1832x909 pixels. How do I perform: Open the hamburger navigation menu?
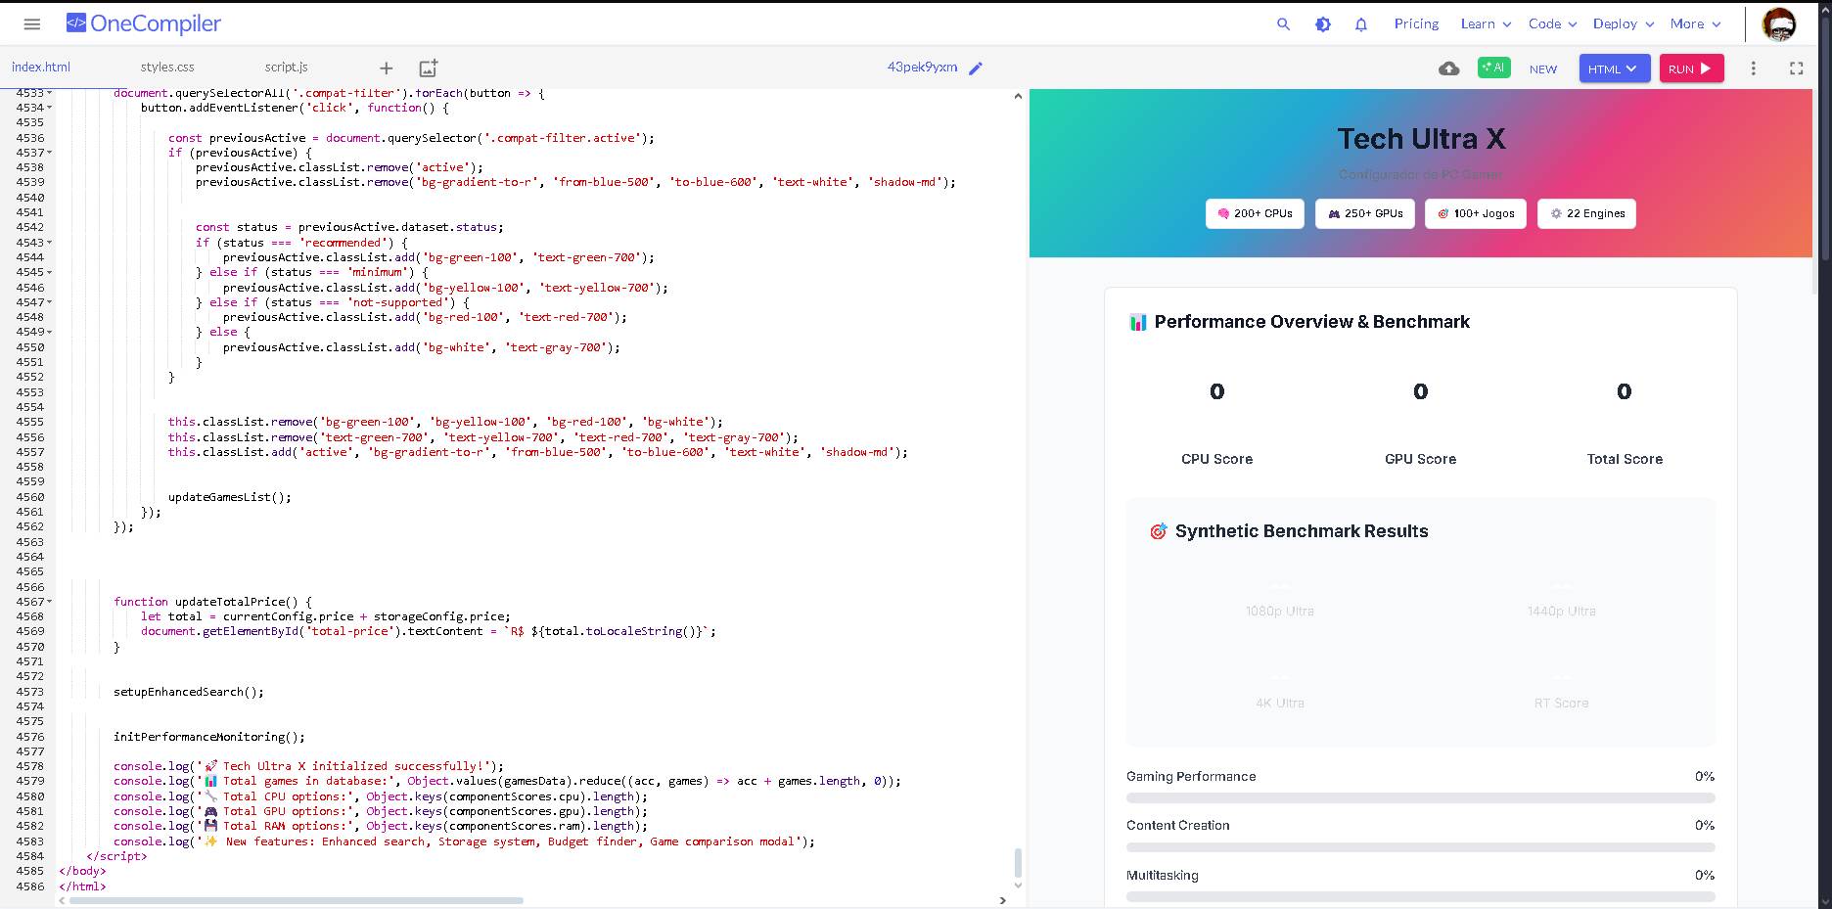[31, 24]
